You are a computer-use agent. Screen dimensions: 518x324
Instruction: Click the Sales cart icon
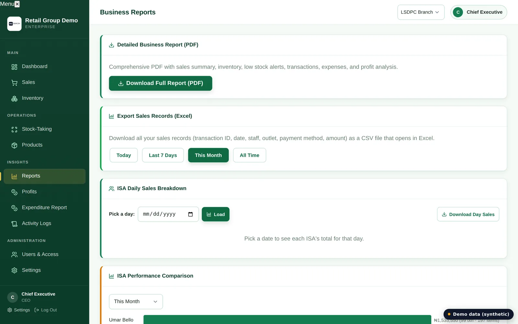14,83
